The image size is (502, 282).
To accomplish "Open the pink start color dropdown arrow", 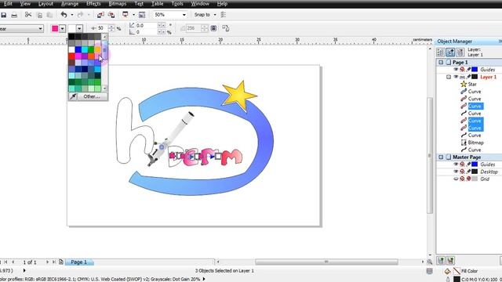I will pyautogui.click(x=62, y=29).
